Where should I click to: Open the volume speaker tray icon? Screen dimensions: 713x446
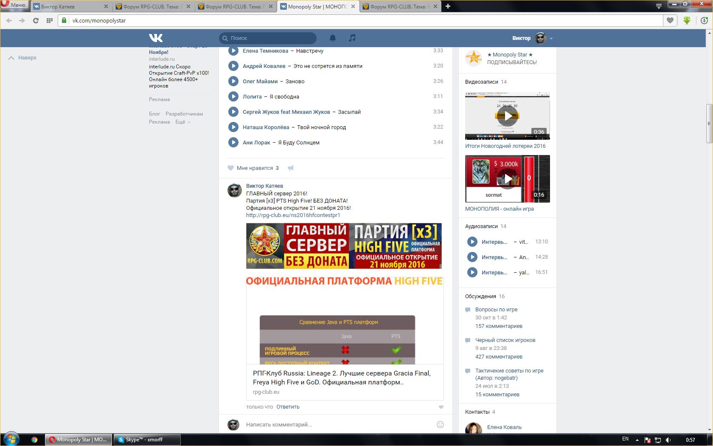click(x=668, y=440)
